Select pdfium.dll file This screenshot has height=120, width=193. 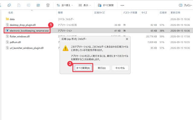tap(15, 42)
